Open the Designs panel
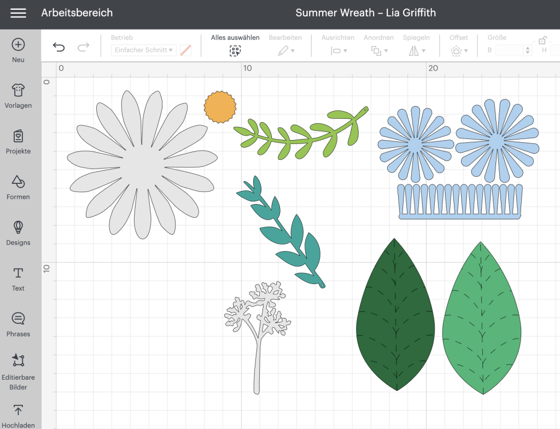The image size is (560, 429). click(18, 233)
